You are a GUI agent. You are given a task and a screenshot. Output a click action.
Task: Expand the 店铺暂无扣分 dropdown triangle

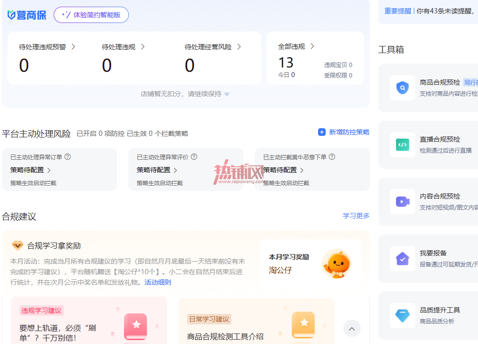point(227,94)
